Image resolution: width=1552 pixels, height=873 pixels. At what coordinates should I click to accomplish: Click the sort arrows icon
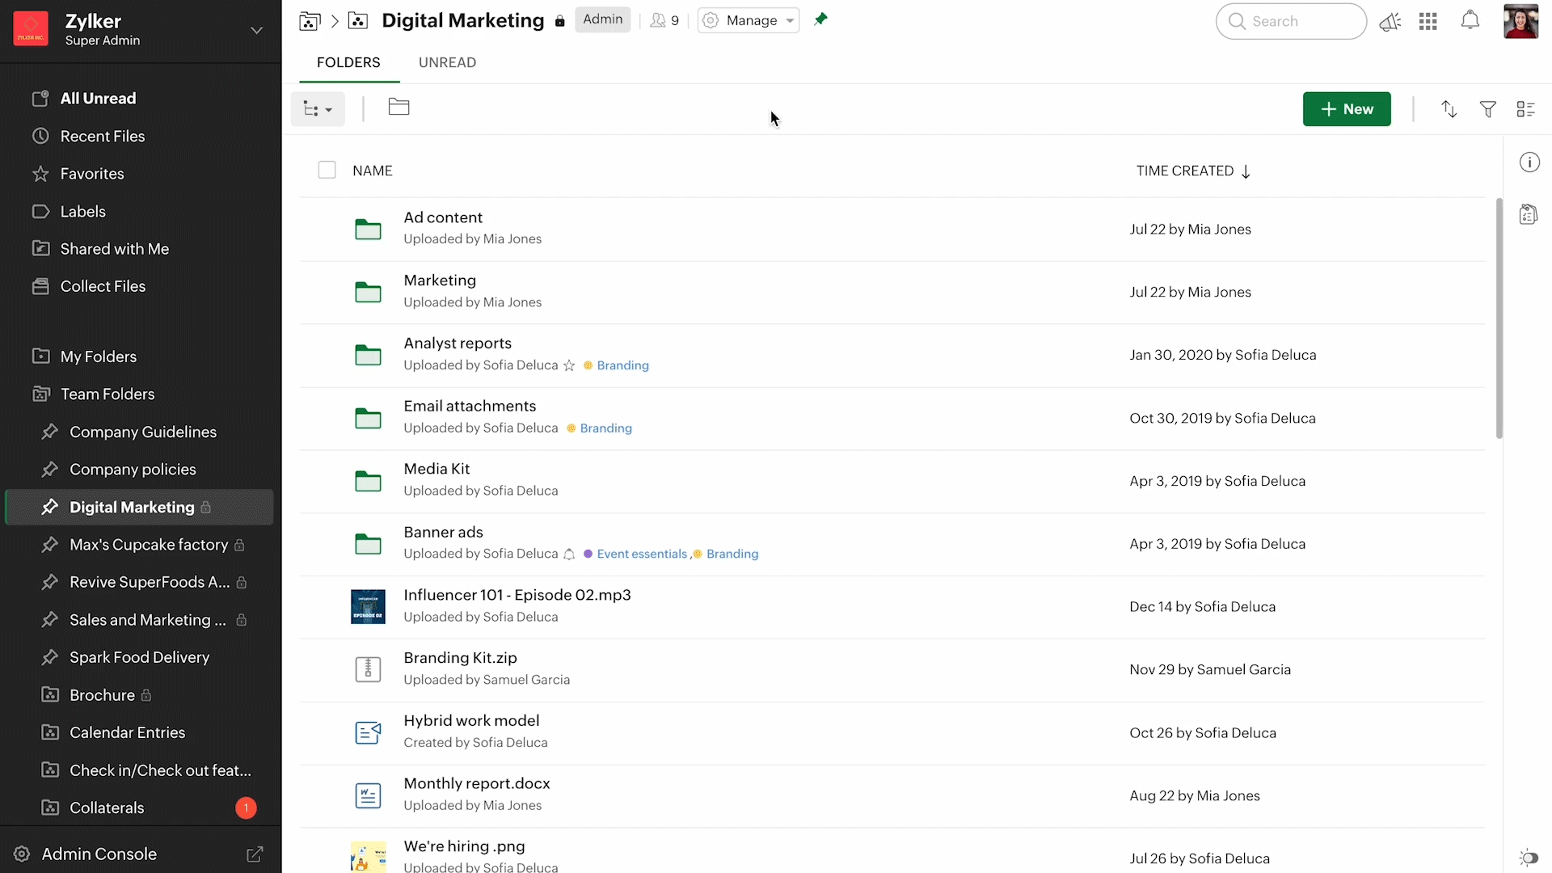(x=1449, y=109)
